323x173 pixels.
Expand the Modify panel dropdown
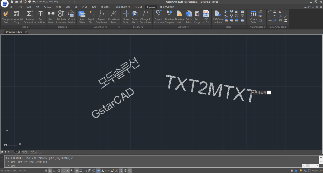click(x=143, y=27)
